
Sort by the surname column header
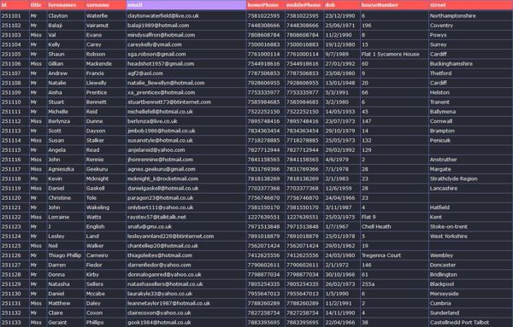coord(105,5)
